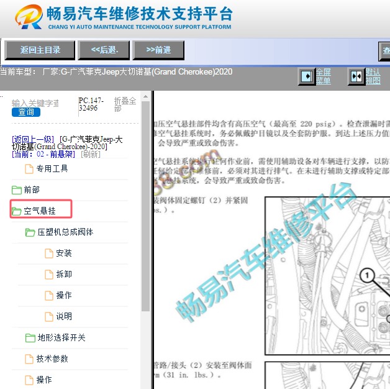
Task: Click current section 02 - 前悬架 text
Action: pos(43,154)
